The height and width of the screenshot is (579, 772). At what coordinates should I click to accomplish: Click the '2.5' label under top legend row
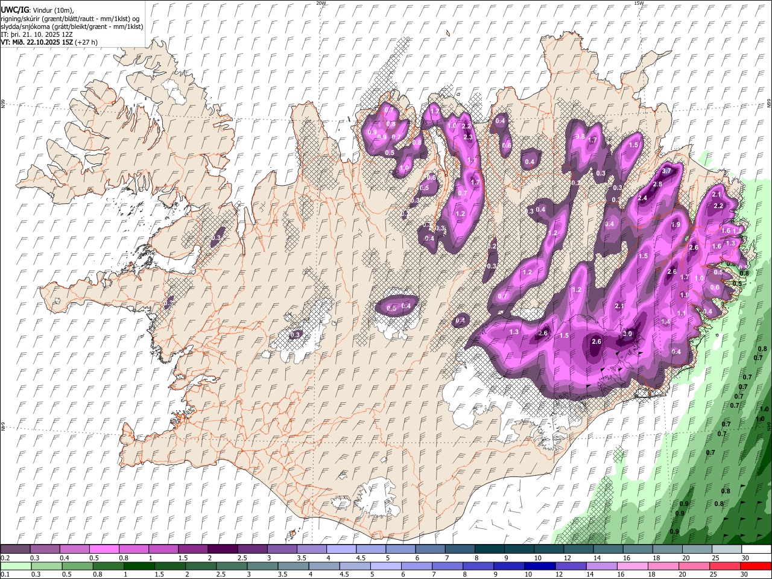pyautogui.click(x=242, y=558)
